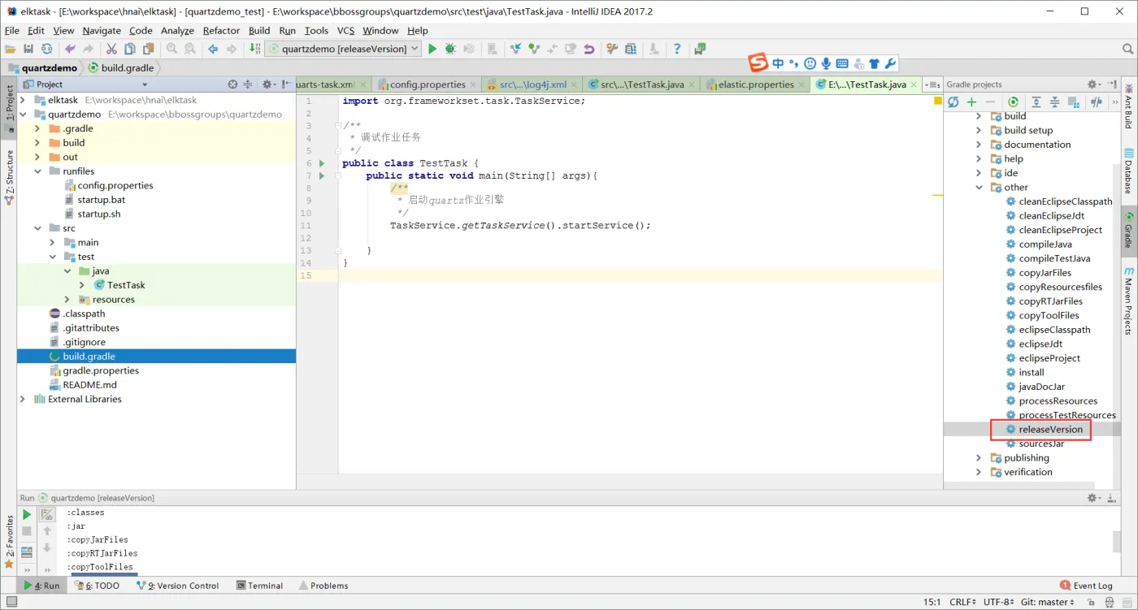The image size is (1138, 610).
Task: Open the Event Log
Action: tap(1087, 586)
